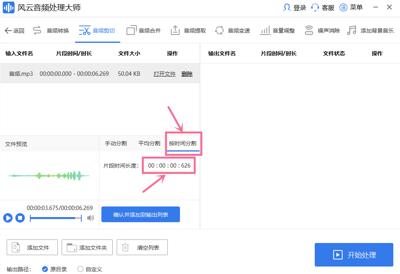Open the 音频提取 audio extract tab
Viewport: 400px width, 274px height.
(188, 31)
